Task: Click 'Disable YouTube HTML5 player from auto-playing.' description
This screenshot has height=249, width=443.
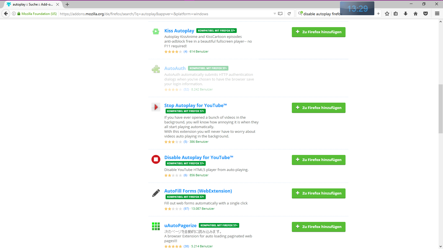Action: coord(207,170)
